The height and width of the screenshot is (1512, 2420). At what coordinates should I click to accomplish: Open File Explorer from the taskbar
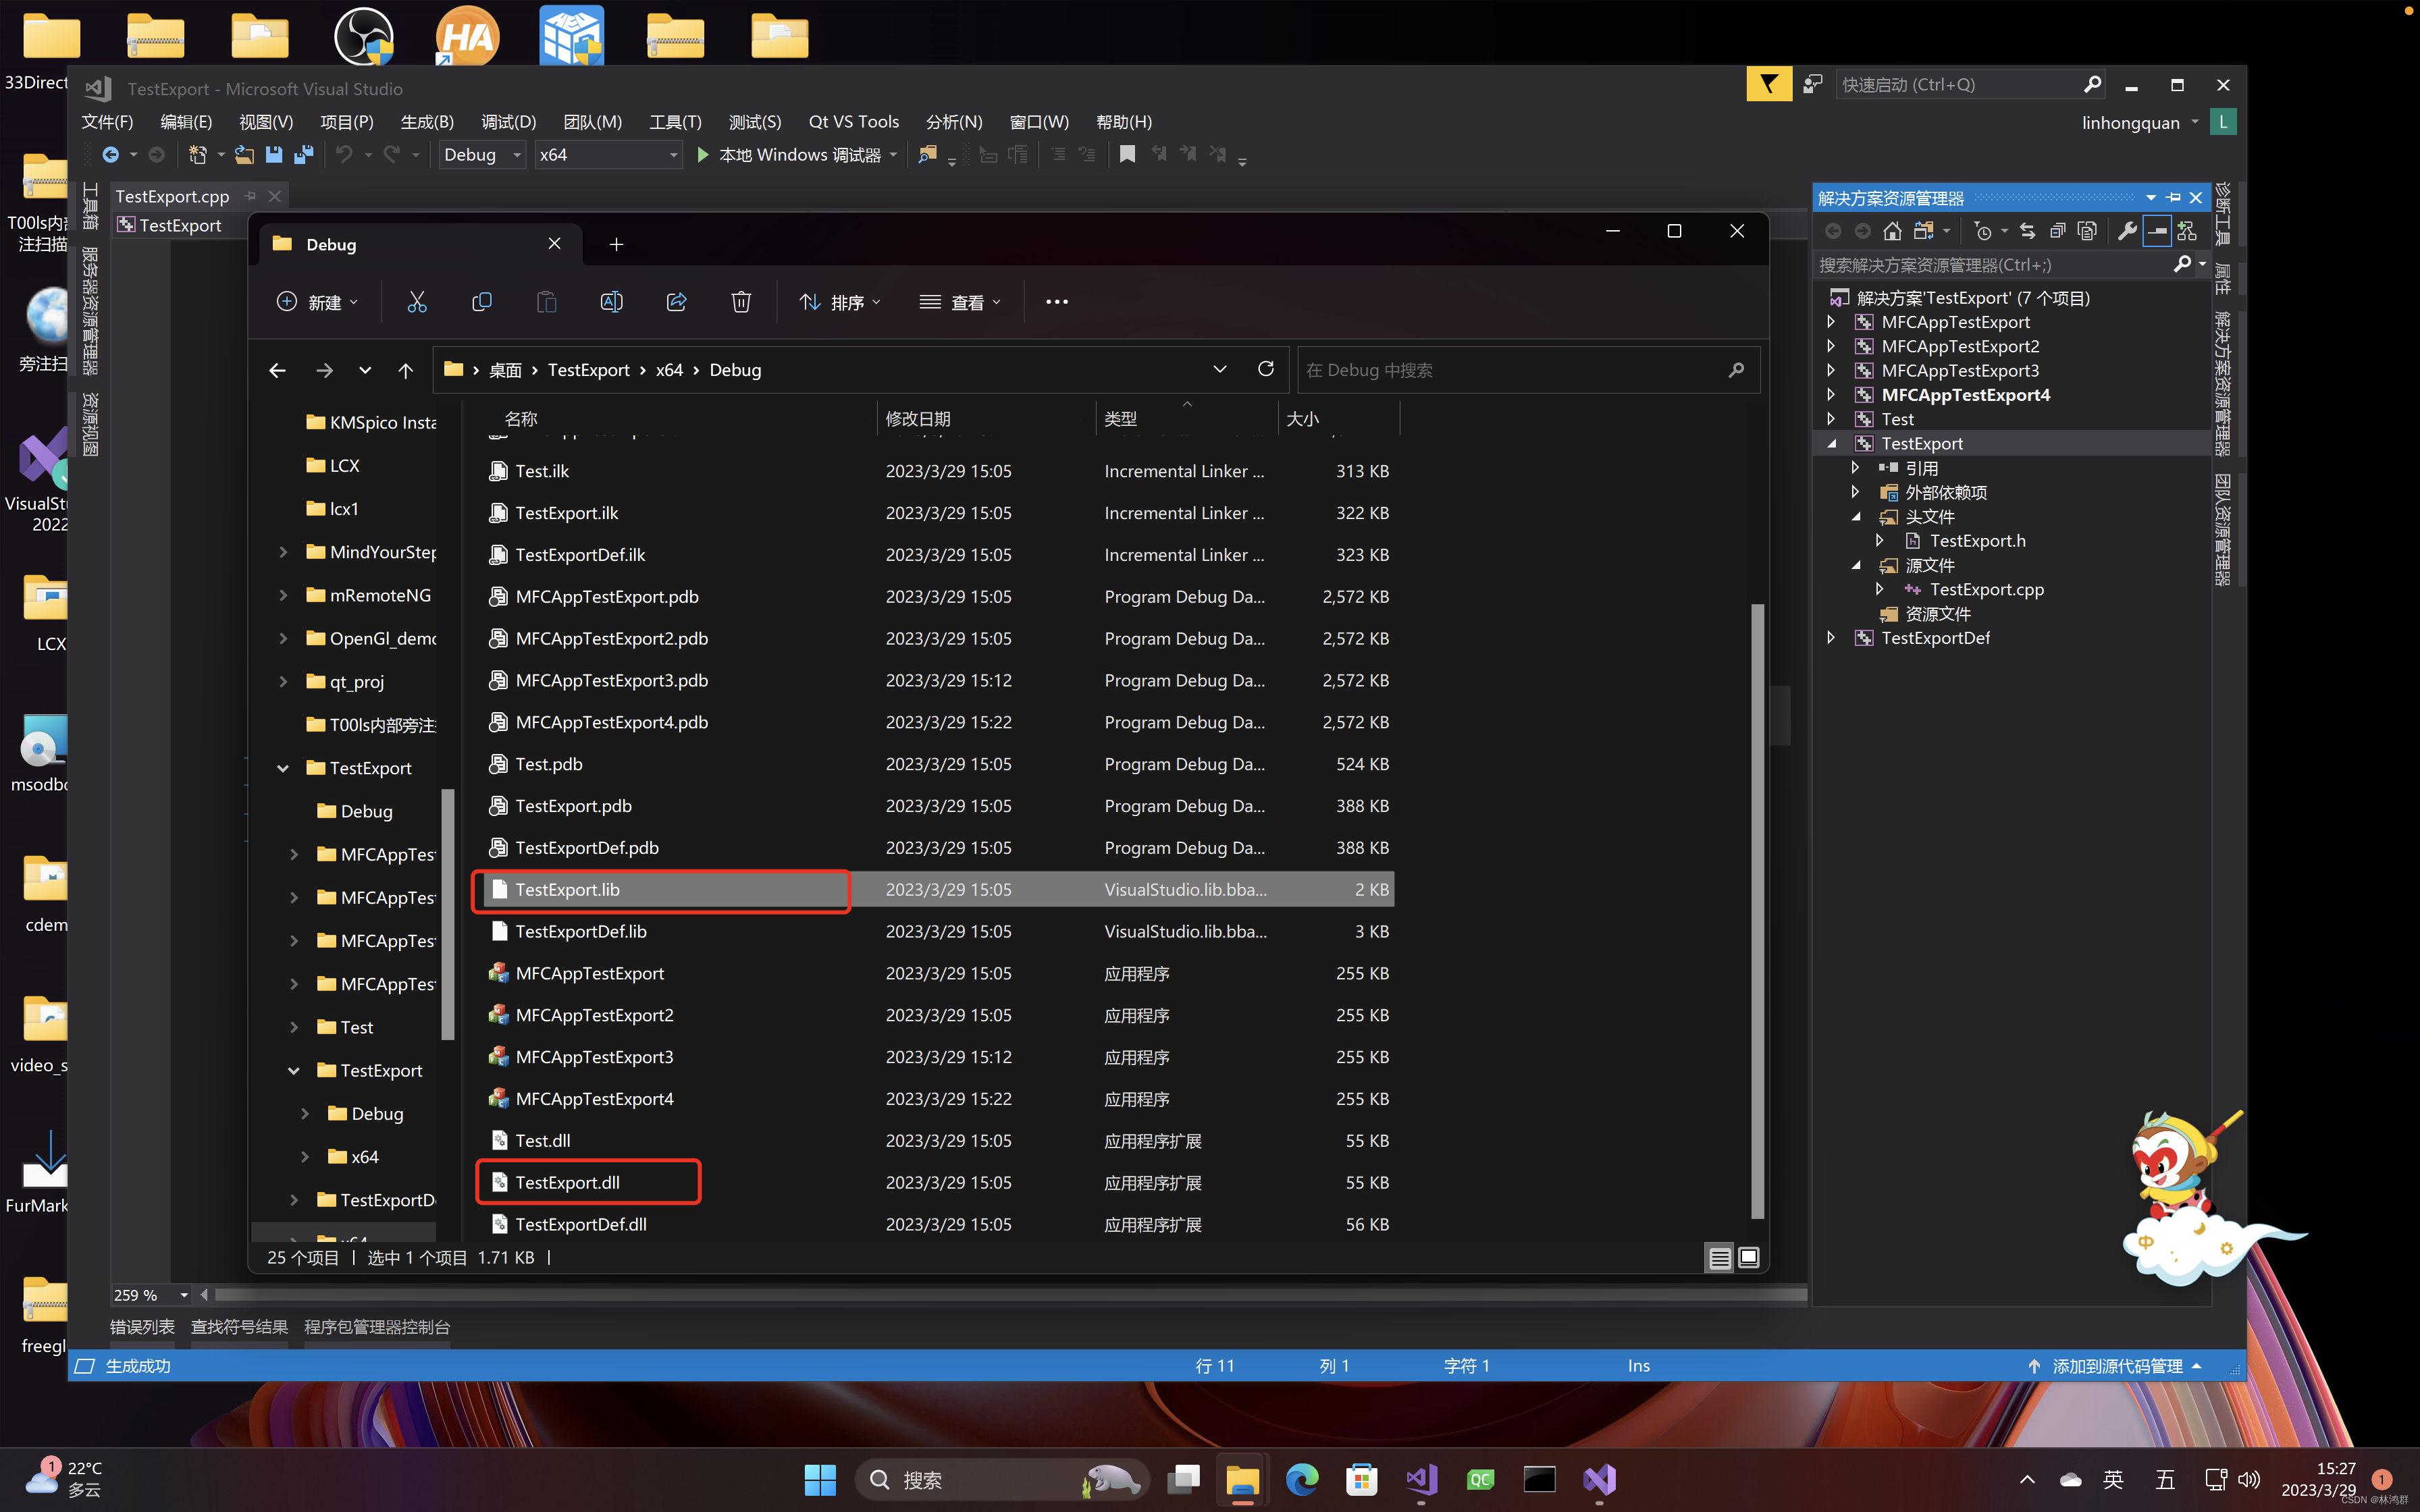(x=1242, y=1479)
